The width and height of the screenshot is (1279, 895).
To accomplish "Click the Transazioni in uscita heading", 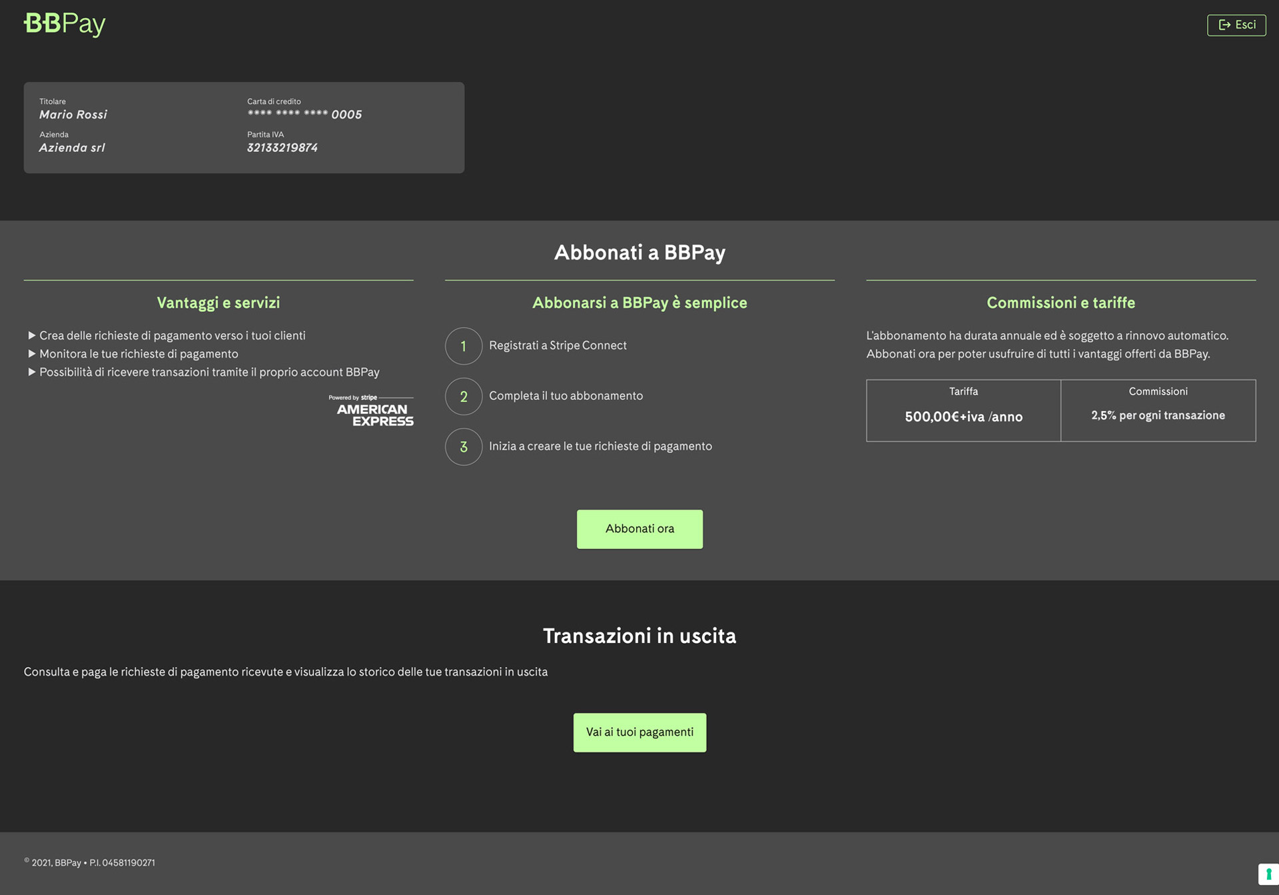I will (x=639, y=636).
